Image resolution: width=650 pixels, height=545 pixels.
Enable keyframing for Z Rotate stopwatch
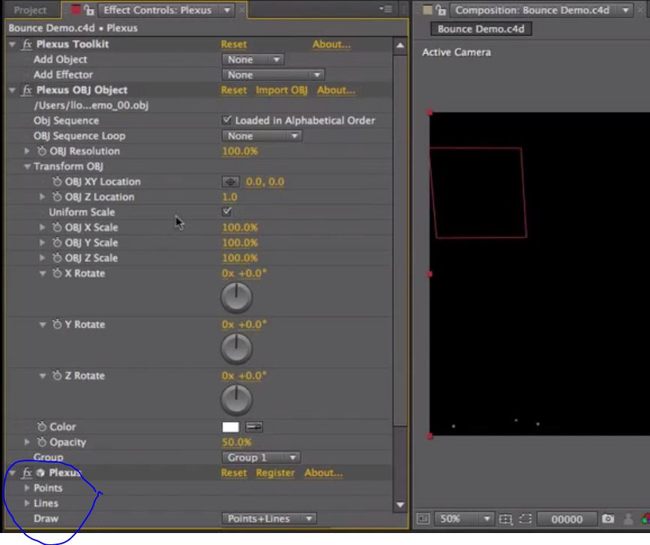(x=57, y=376)
